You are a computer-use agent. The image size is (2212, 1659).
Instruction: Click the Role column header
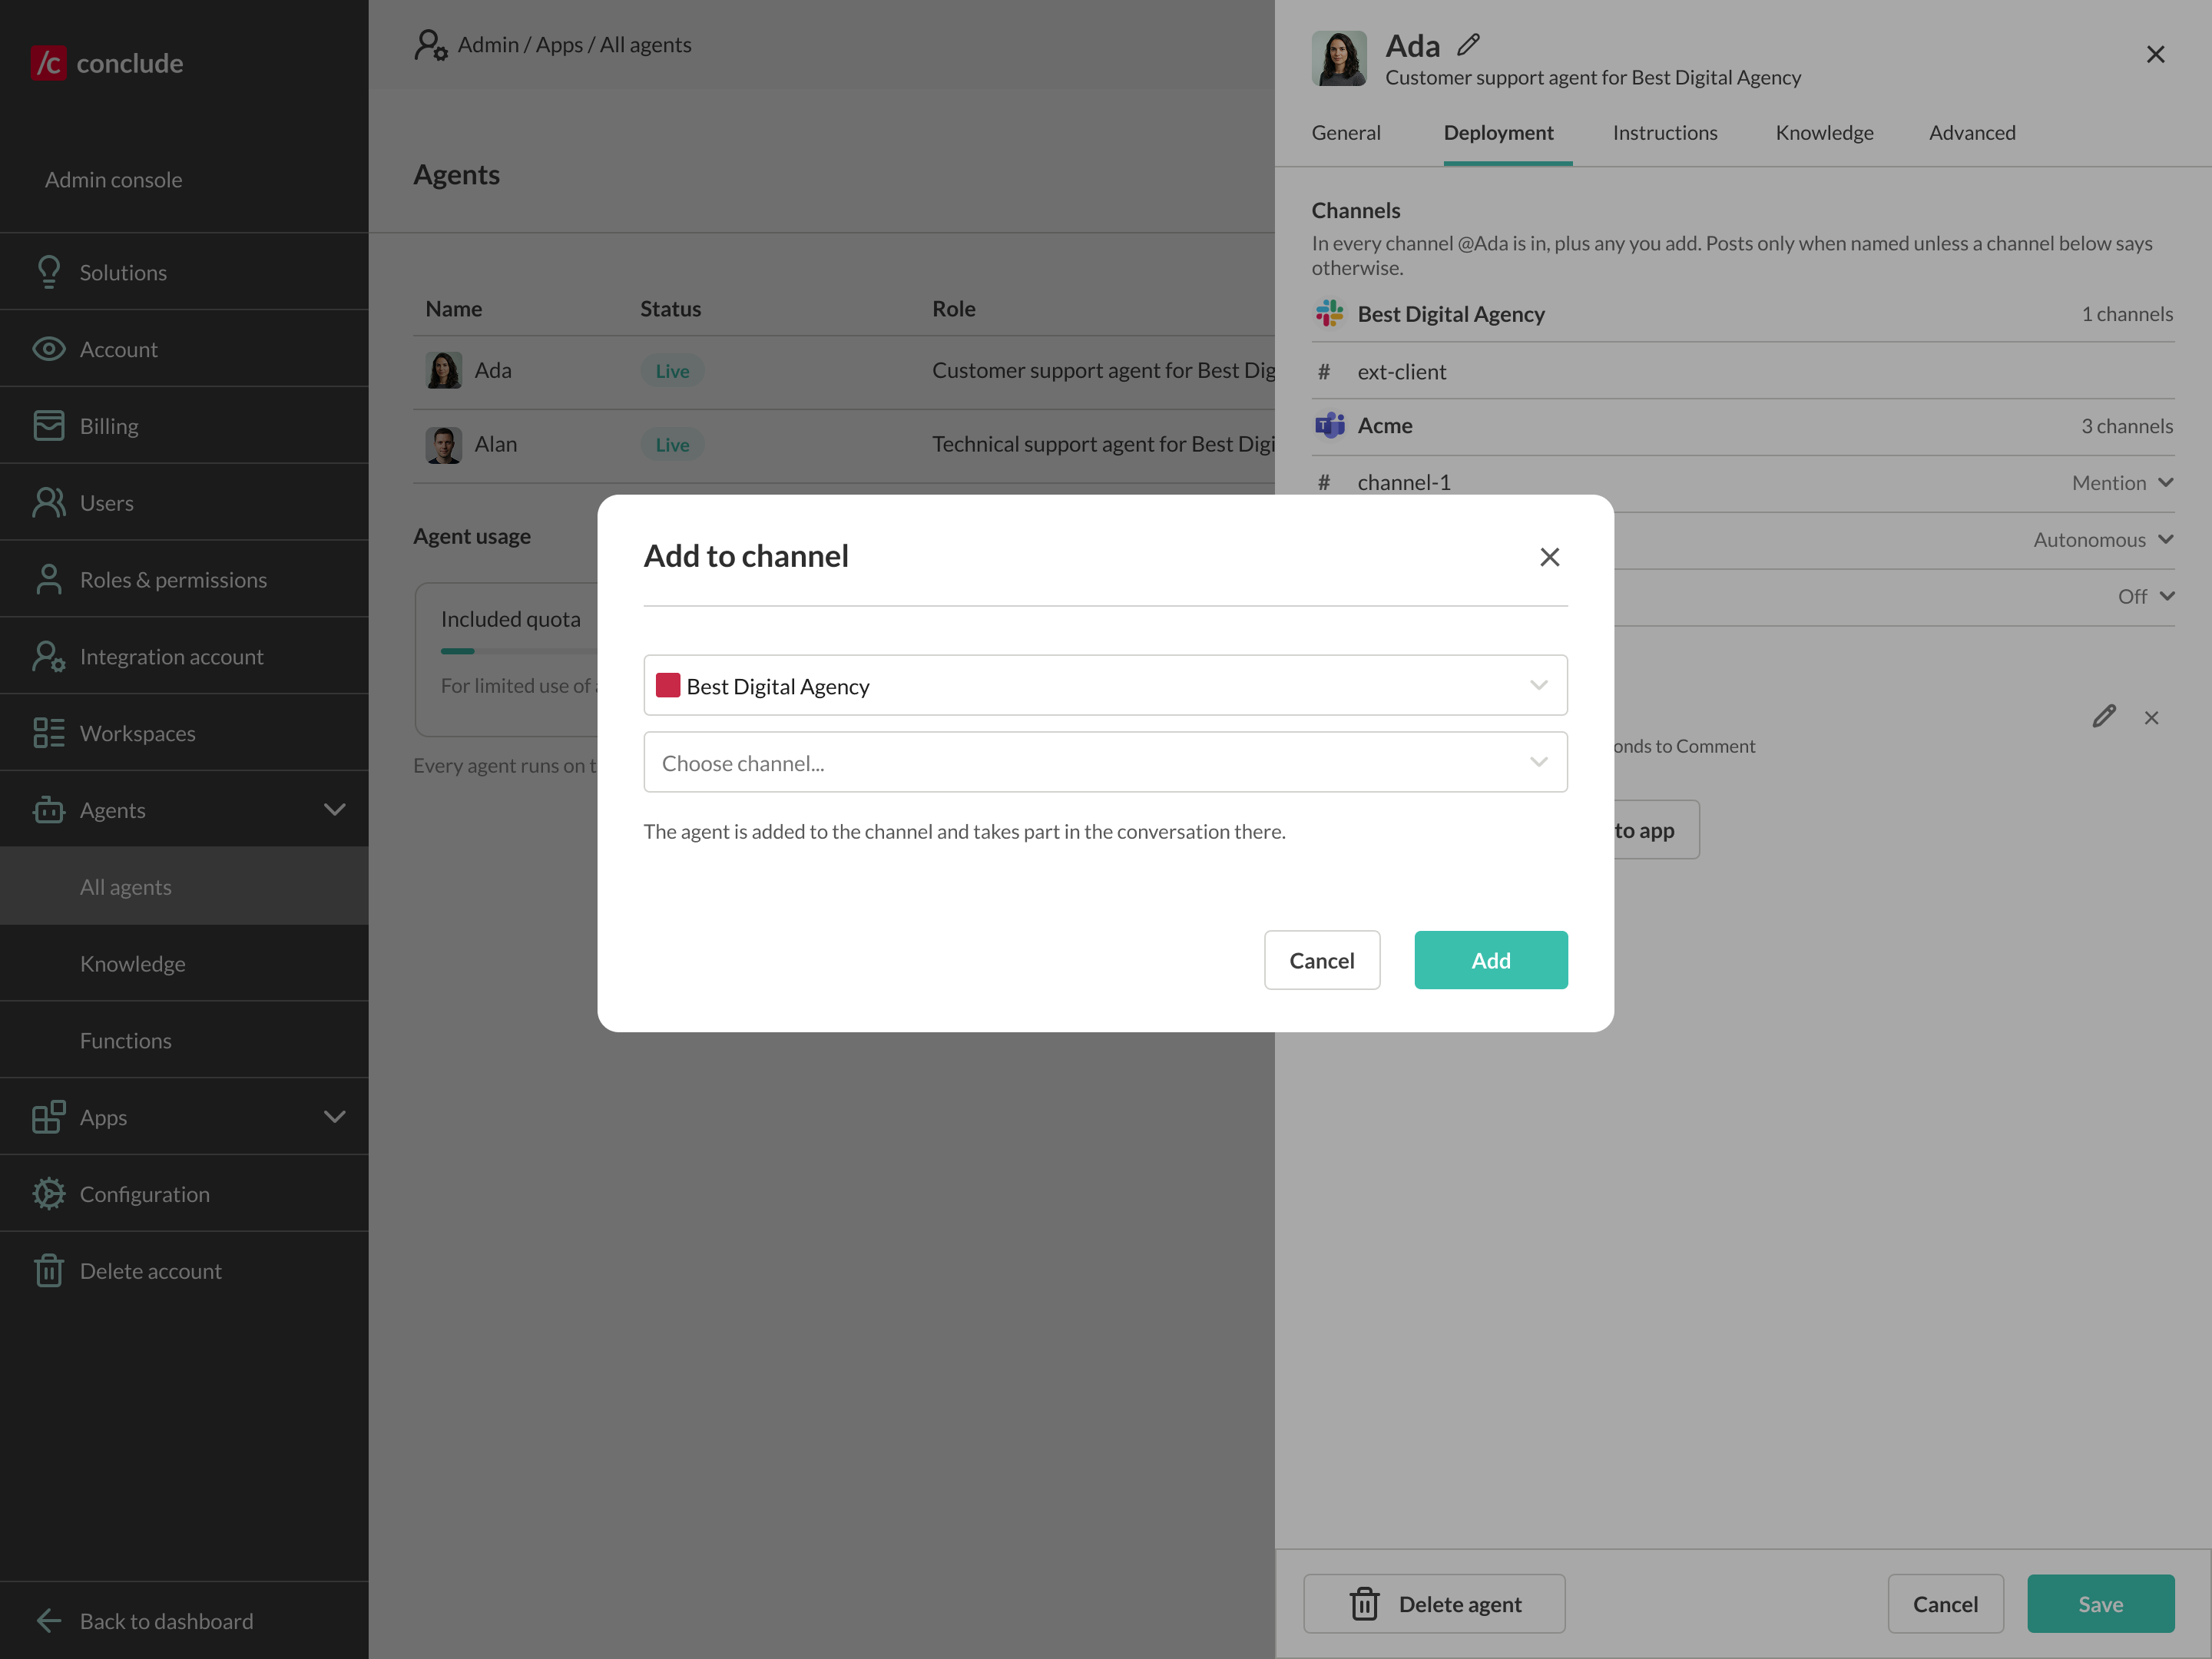pos(953,309)
